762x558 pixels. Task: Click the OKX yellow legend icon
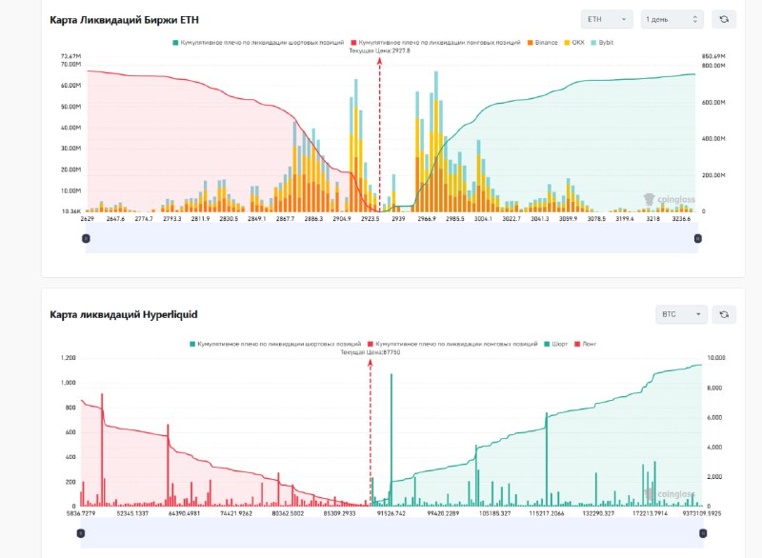click(567, 43)
